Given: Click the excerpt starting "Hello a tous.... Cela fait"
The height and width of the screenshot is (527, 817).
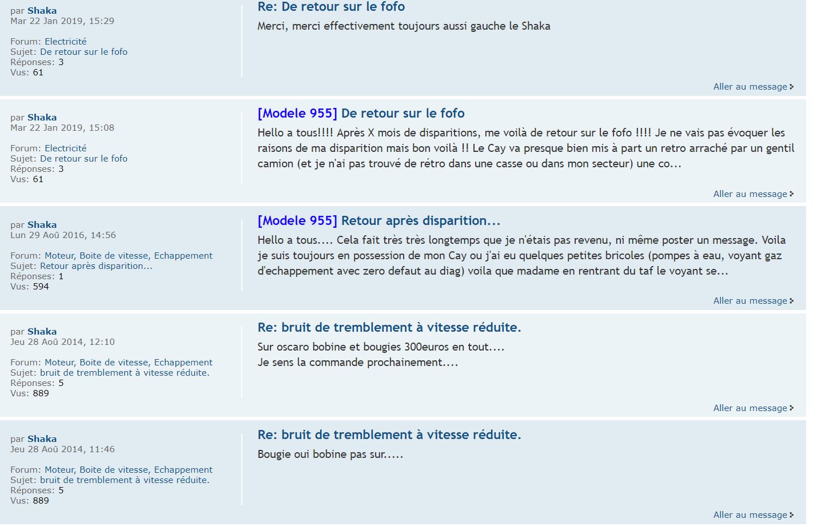Looking at the screenshot, I should point(521,256).
